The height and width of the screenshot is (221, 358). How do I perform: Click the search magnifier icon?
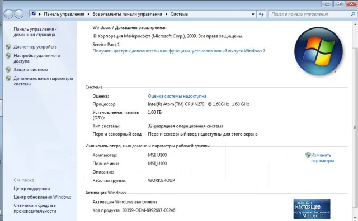(353, 14)
